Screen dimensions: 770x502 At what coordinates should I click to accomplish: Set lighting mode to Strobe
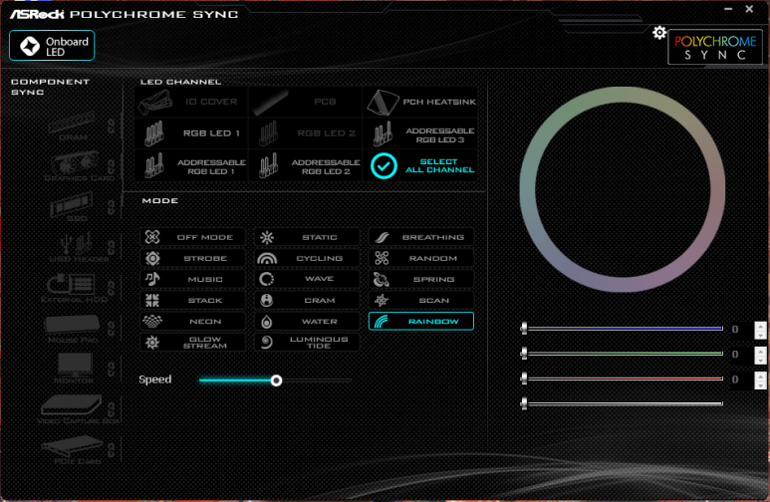(x=192, y=258)
